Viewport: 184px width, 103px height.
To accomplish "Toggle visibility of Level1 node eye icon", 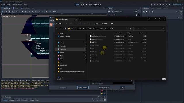I will pyautogui.click(x=139, y=15).
